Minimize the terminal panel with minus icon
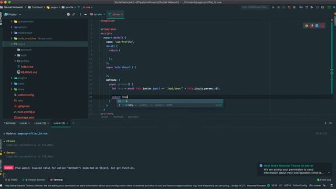This screenshot has width=336, height=189. point(330,123)
